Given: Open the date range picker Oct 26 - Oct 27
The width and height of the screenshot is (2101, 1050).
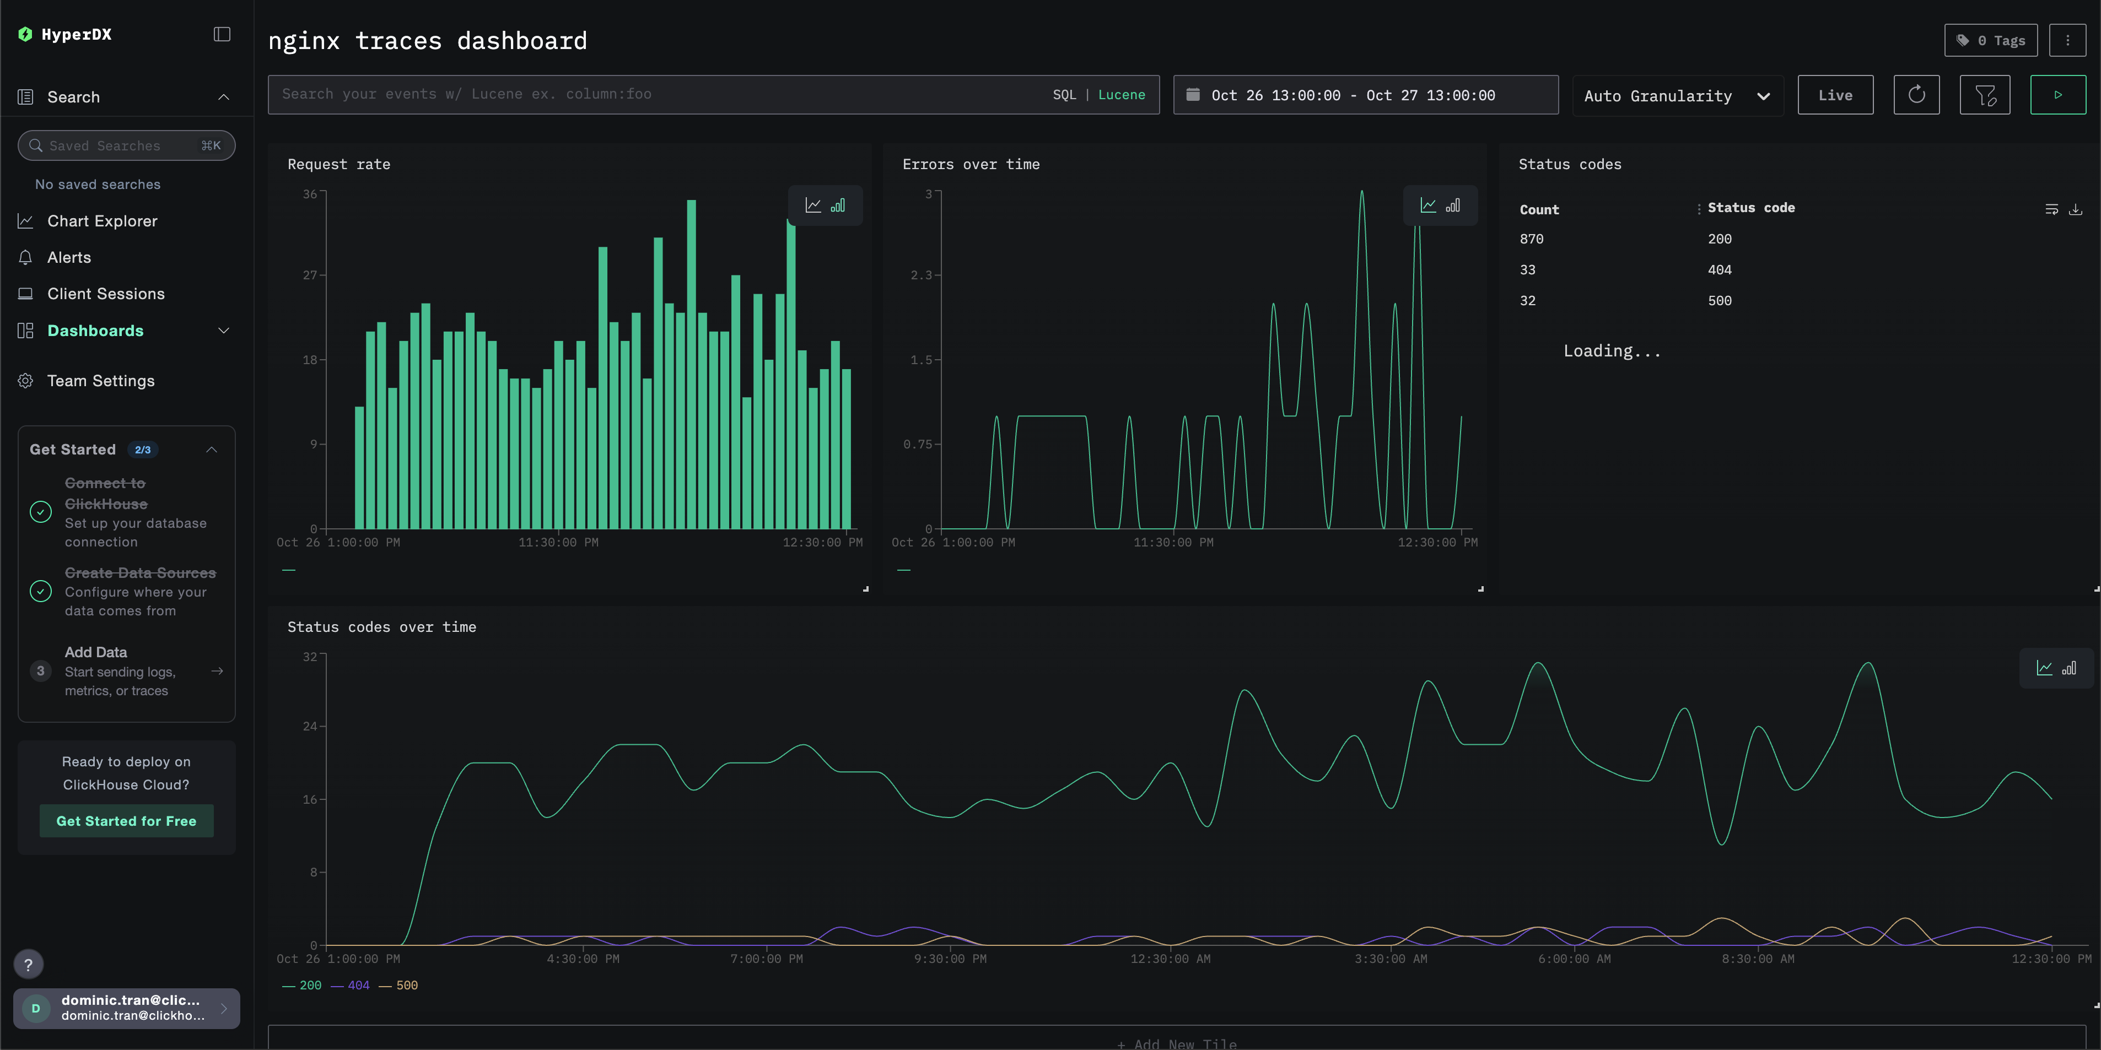Looking at the screenshot, I should 1366,95.
